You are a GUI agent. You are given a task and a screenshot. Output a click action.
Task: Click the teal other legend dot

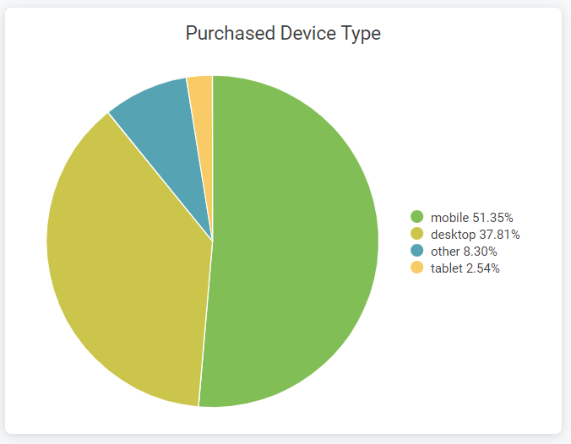pos(417,251)
